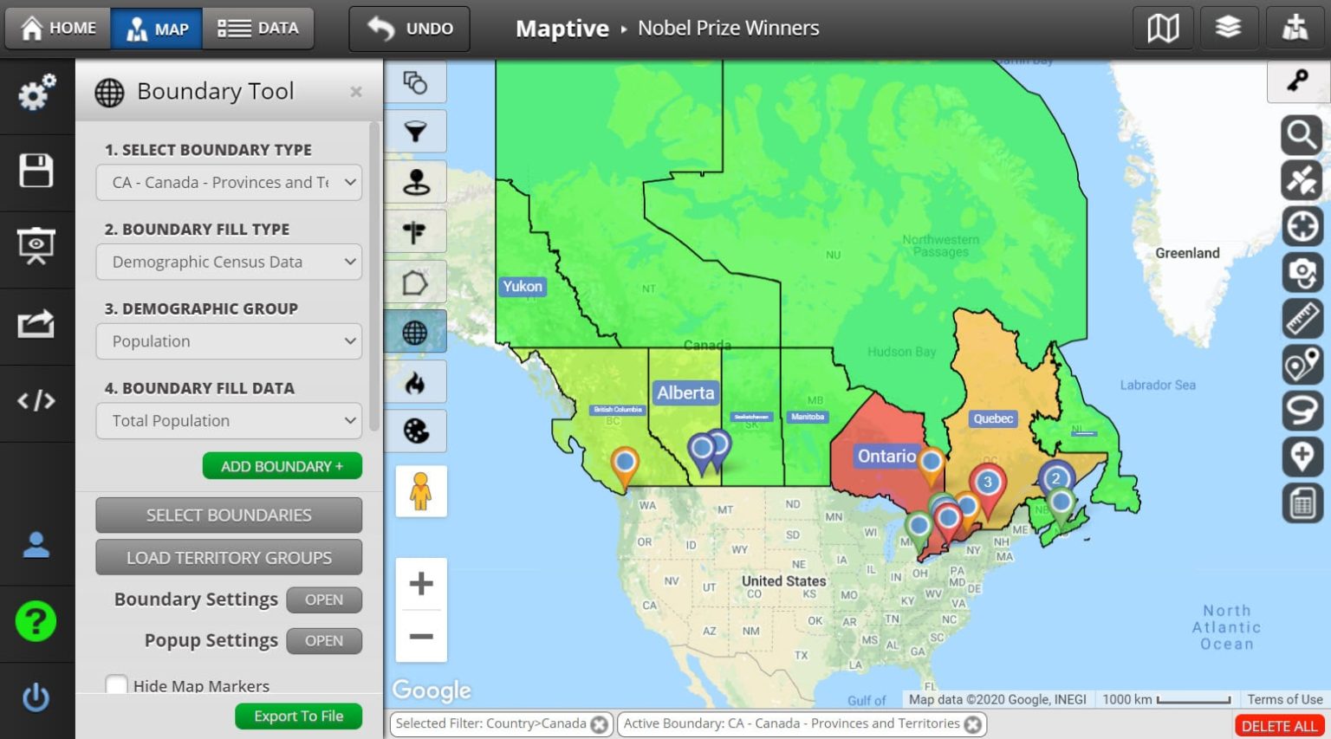Open the Boundary Type dropdown
The image size is (1331, 739).
point(228,182)
